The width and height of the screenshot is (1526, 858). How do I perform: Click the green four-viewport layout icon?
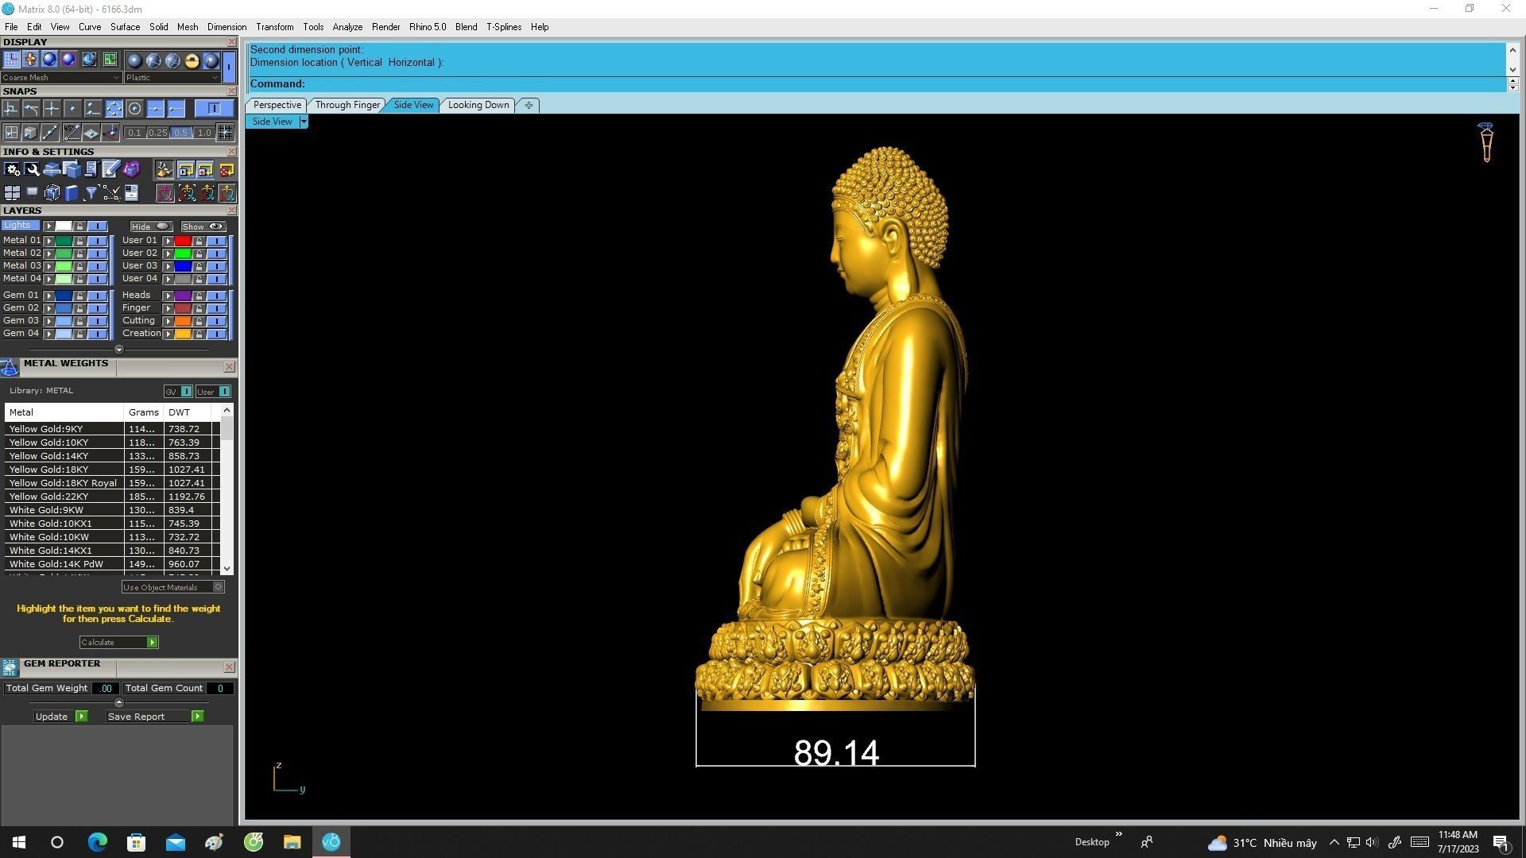click(109, 60)
